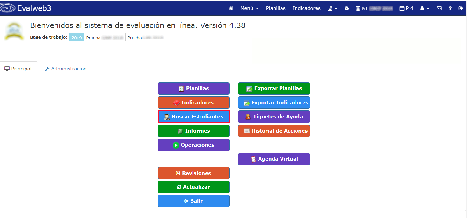This screenshot has height=218, width=467.
Task: Open the Operaciones button
Action: coord(193,145)
